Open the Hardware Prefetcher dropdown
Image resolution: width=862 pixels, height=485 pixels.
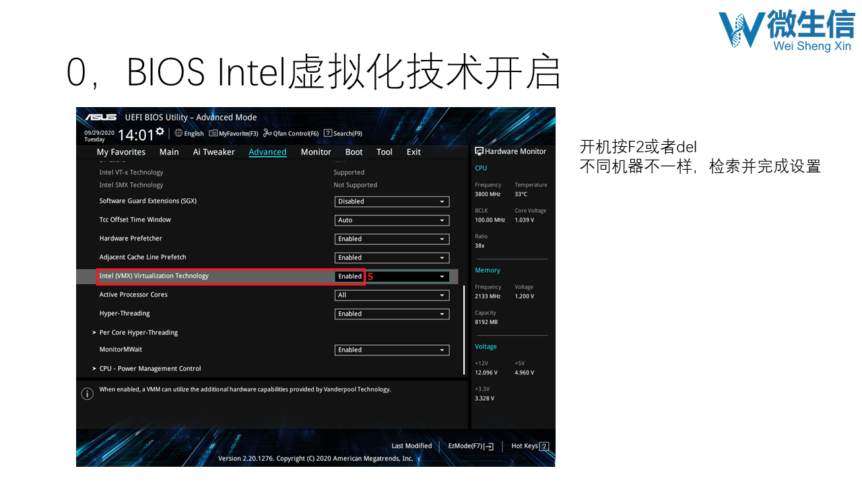click(x=392, y=239)
